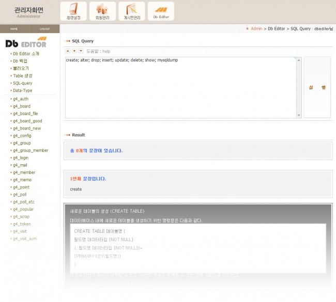Image resolution: width=336 pixels, height=302 pixels.
Task: Click the Db Editor top toolbar icon
Action: click(x=161, y=11)
